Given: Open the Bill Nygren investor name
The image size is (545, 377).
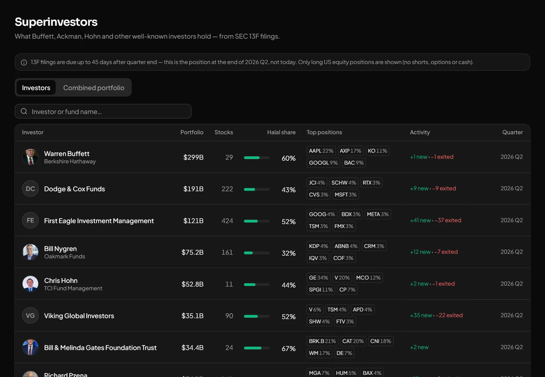Looking at the screenshot, I should (60, 249).
